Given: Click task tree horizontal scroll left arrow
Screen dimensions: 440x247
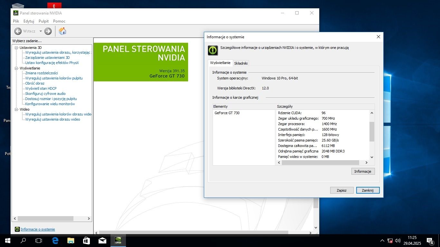Looking at the screenshot, I should coord(15,218).
